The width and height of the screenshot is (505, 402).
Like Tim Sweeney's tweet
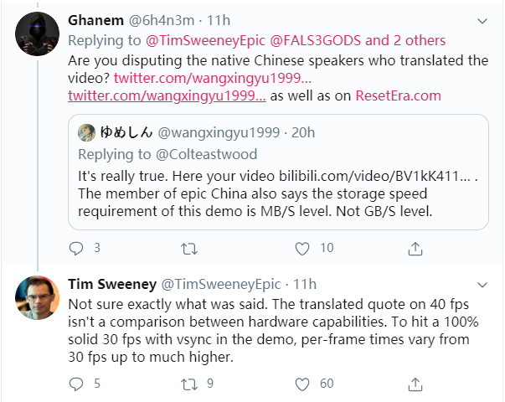pyautogui.click(x=303, y=383)
